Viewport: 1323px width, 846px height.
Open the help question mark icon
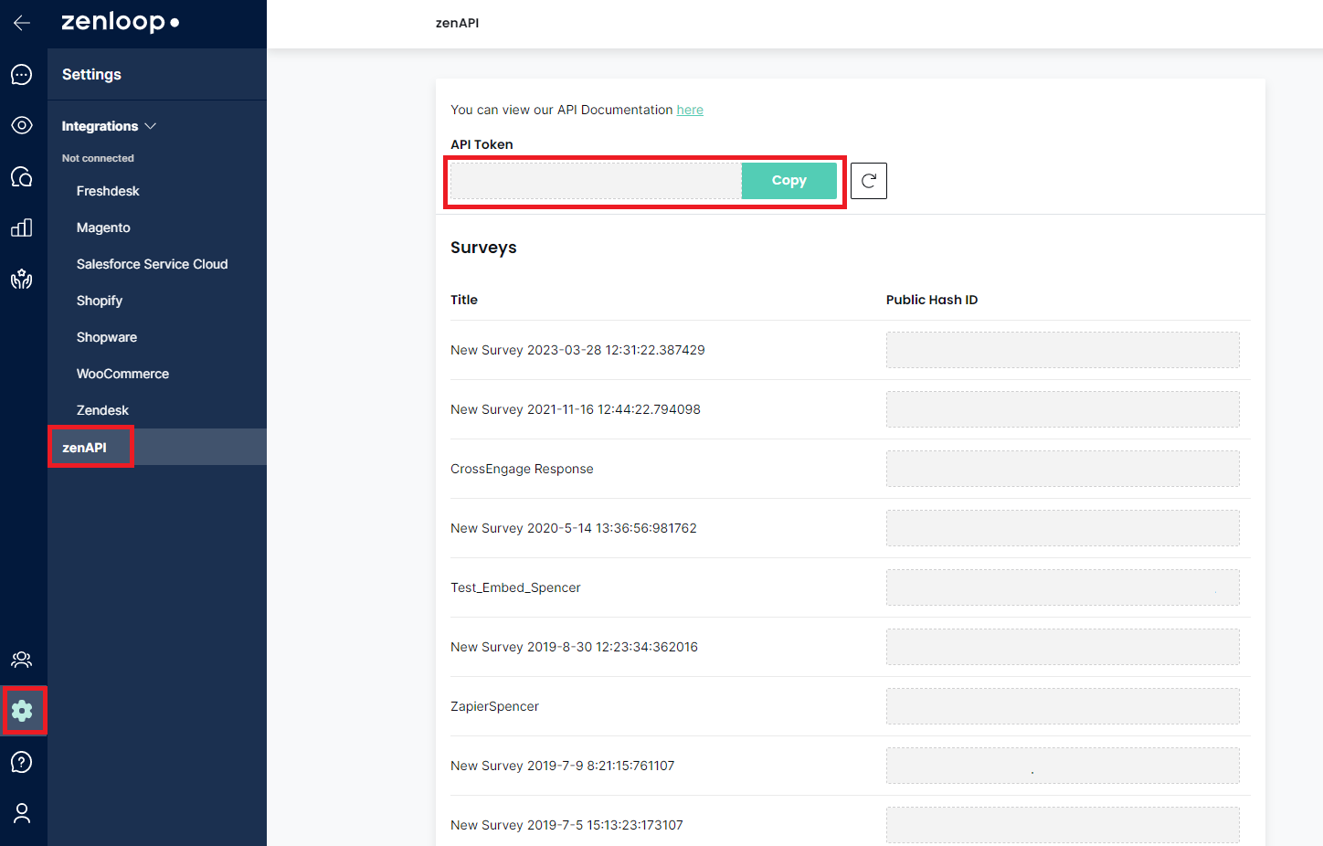[x=22, y=762]
